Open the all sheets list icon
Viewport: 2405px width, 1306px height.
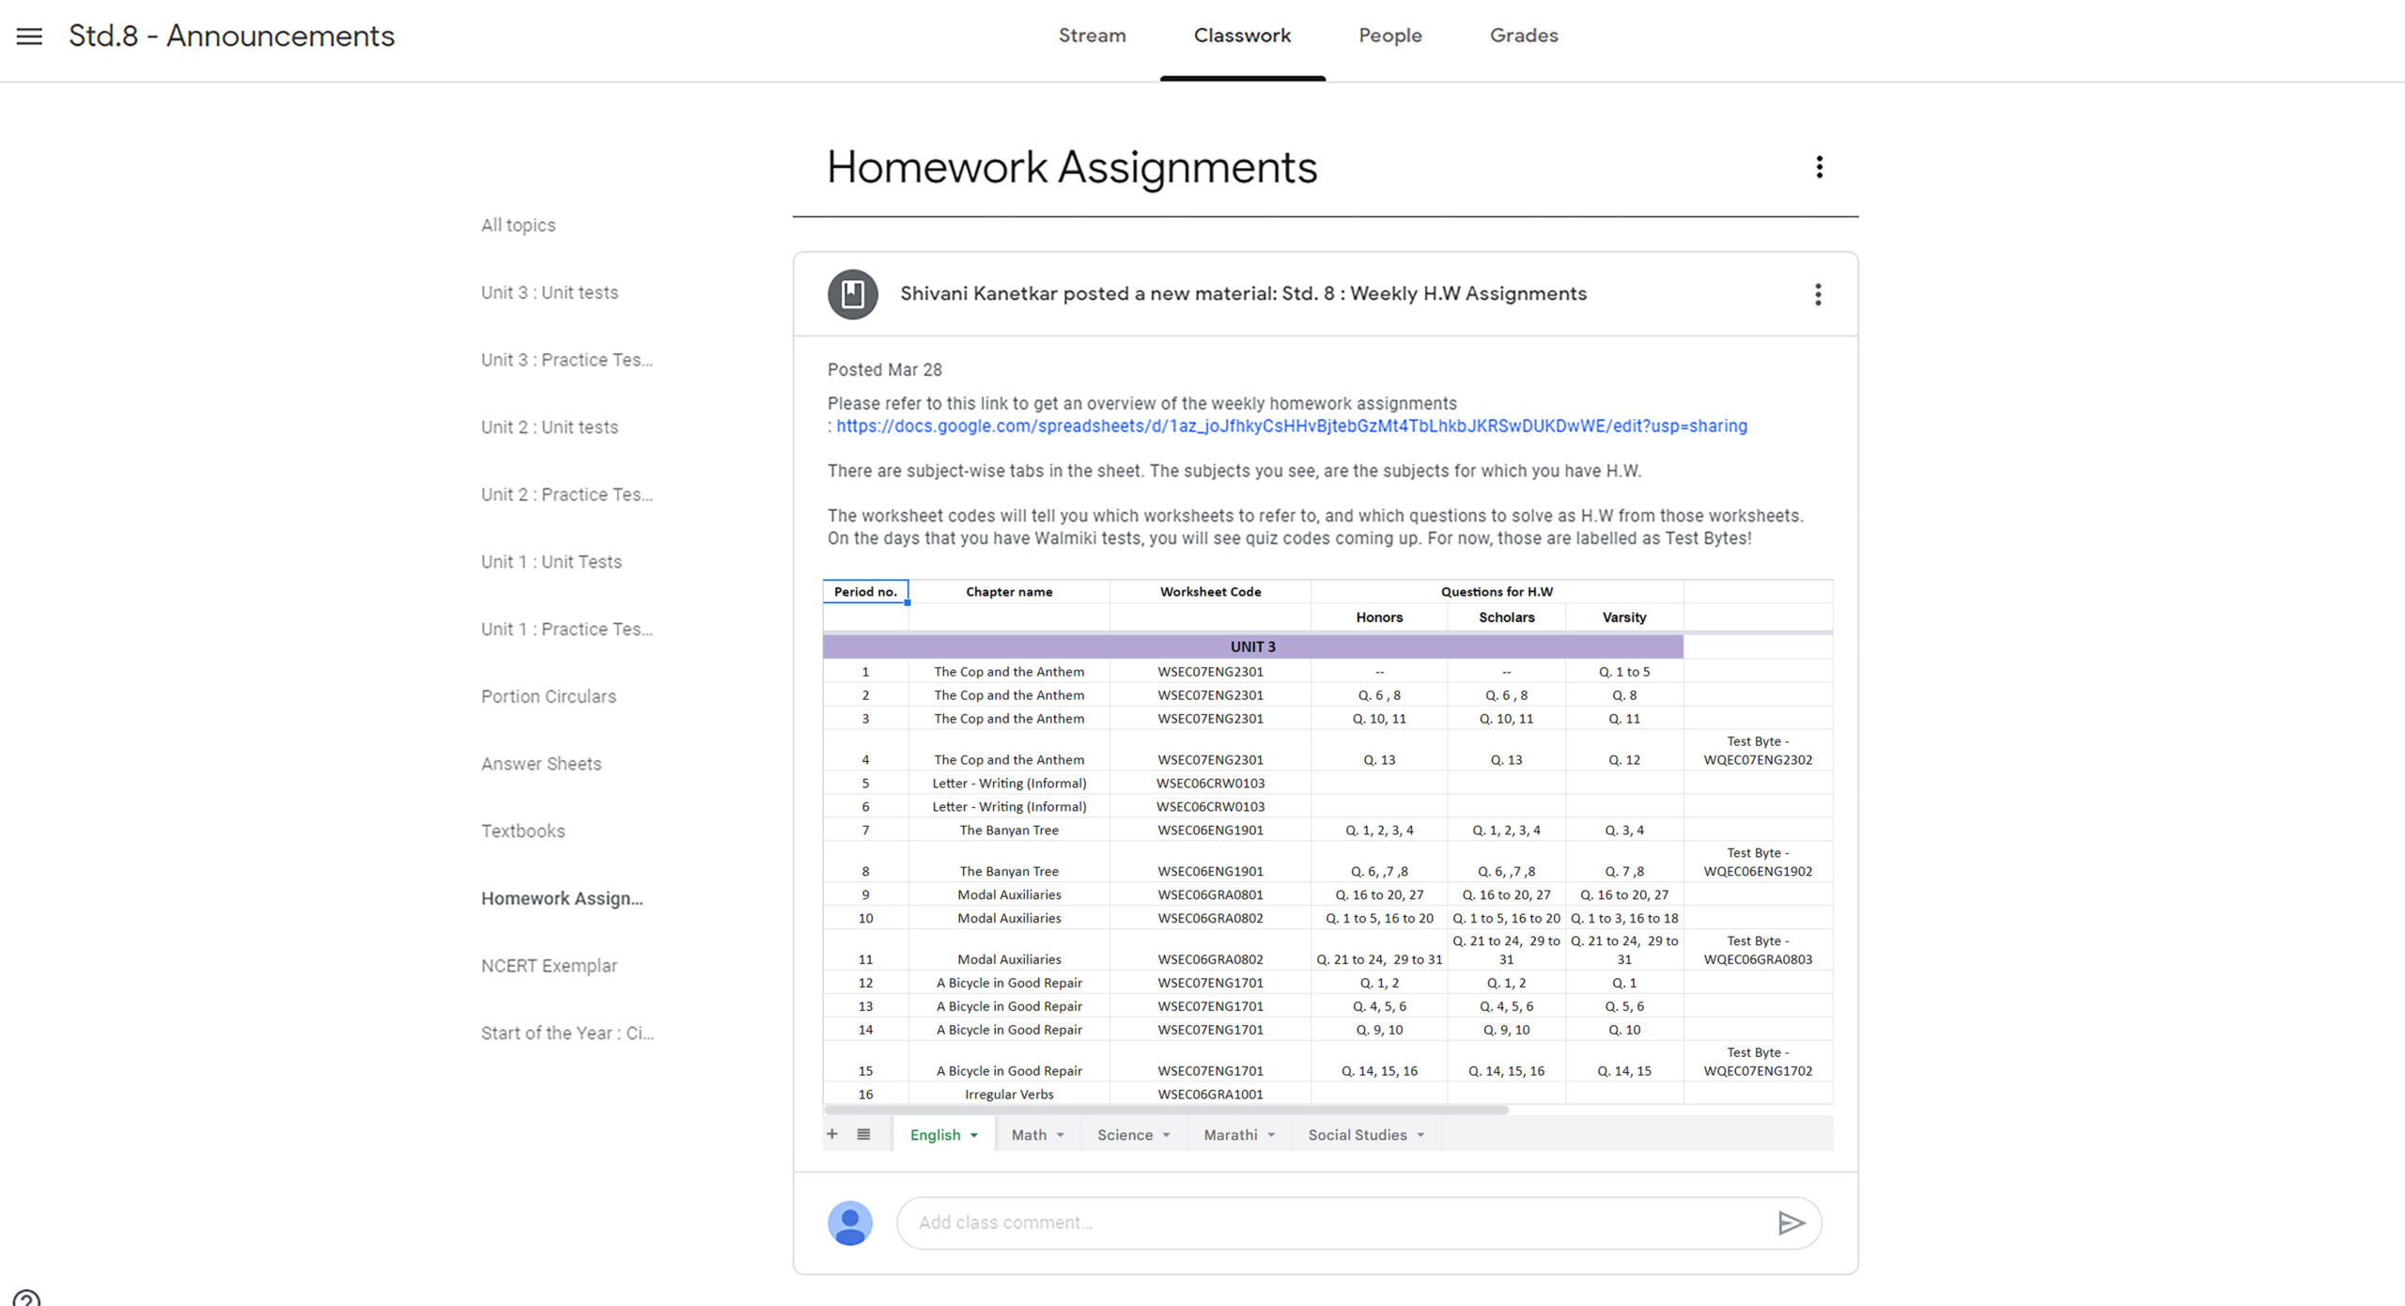863,1134
